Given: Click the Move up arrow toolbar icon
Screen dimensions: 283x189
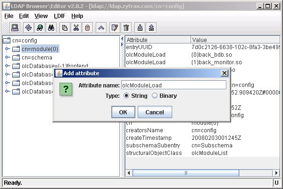Looking at the screenshot, I should coord(101,28).
